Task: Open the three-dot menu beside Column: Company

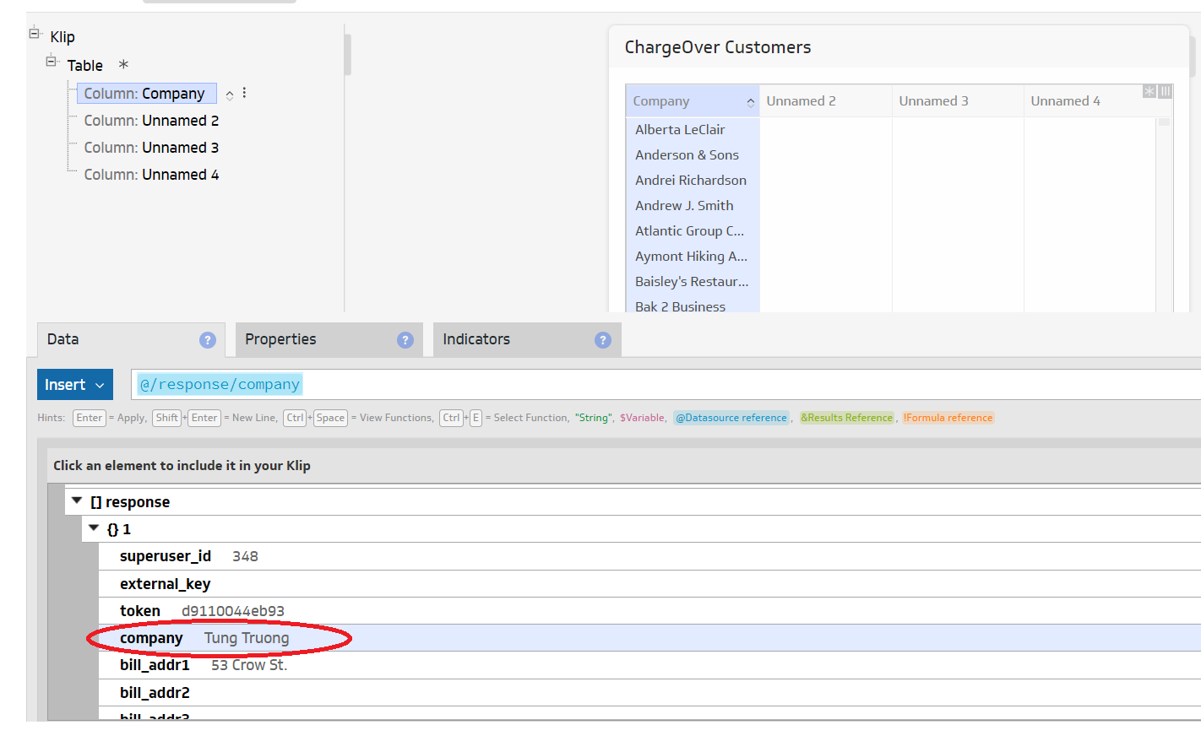Action: click(244, 93)
